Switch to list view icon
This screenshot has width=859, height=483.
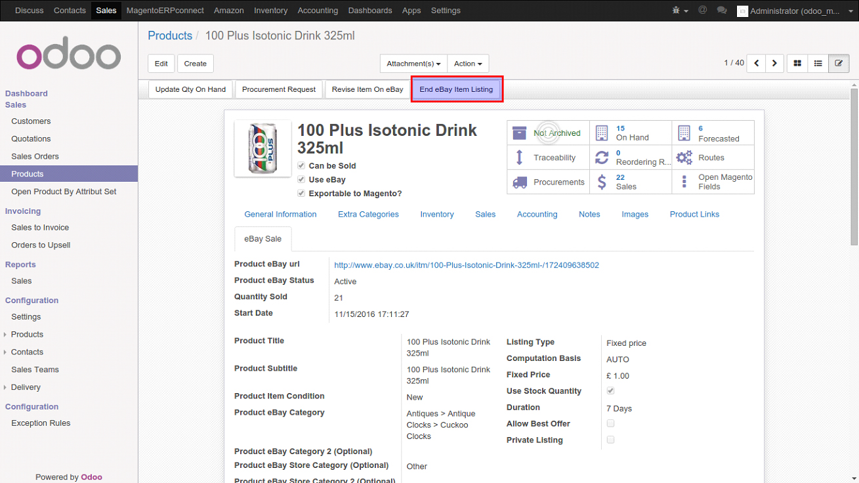tap(818, 63)
